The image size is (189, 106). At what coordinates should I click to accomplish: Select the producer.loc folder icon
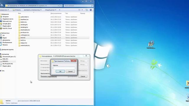coord(19,32)
